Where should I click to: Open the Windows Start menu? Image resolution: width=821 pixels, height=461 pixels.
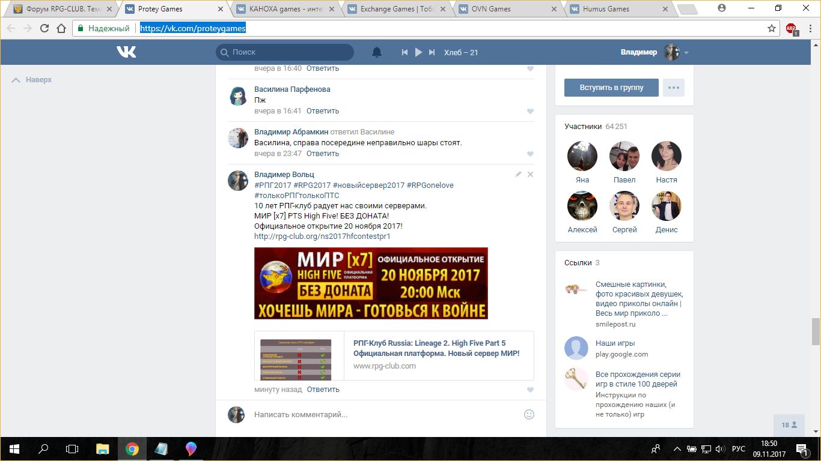pos(14,449)
